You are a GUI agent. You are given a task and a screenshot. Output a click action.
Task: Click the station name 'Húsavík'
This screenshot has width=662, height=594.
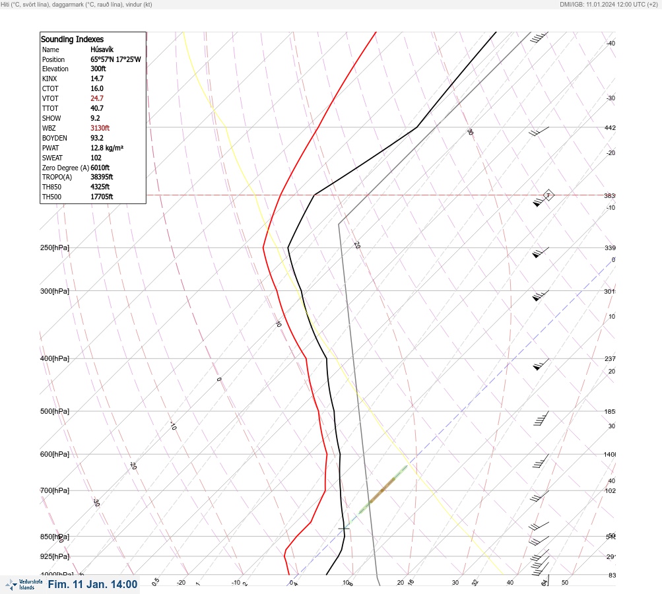tap(102, 49)
